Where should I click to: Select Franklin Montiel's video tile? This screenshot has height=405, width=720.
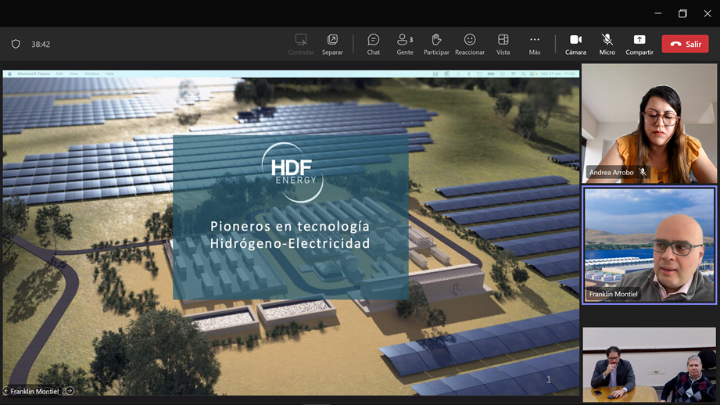(649, 244)
